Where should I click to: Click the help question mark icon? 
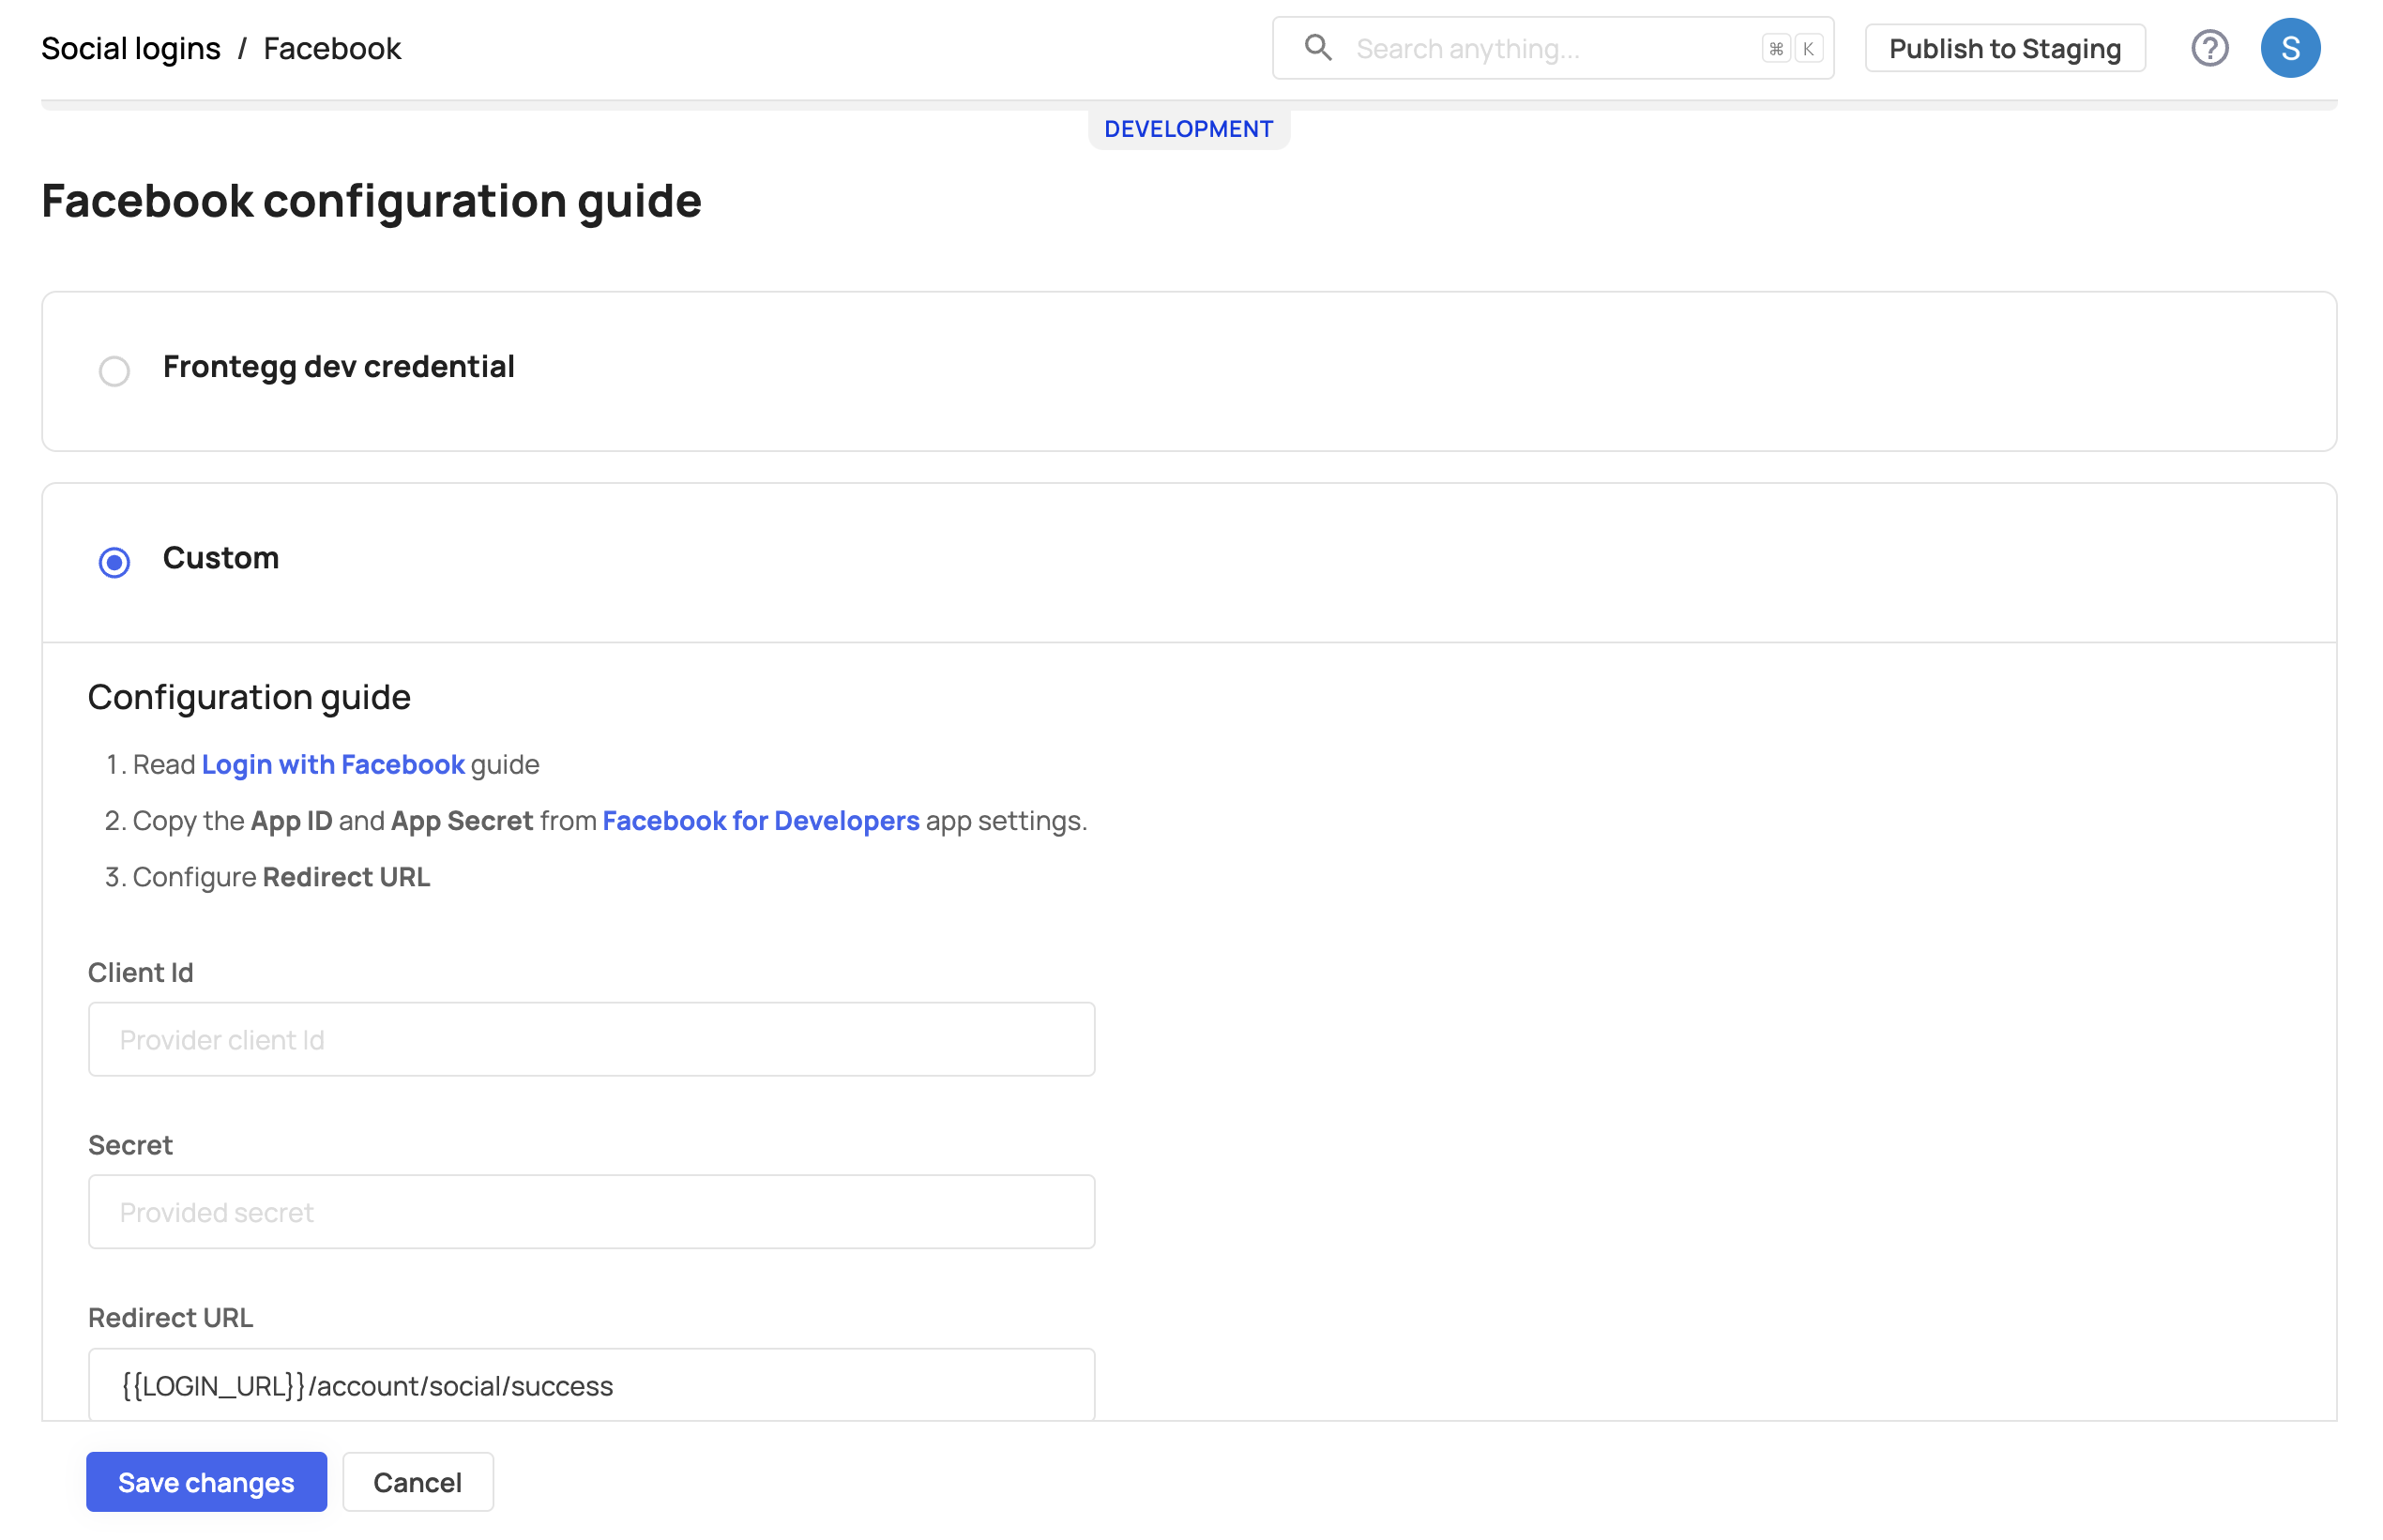tap(2208, 48)
